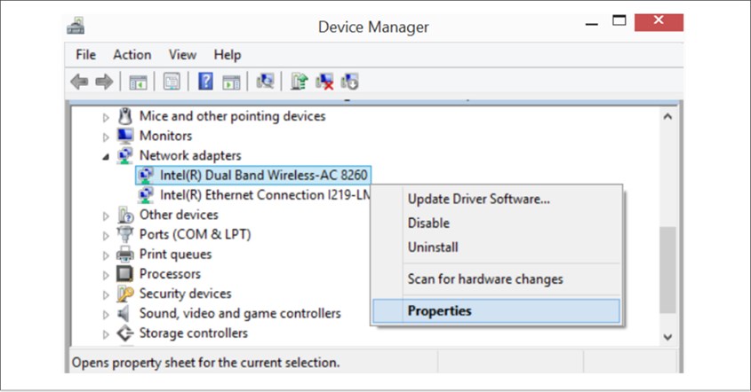Open the Help menu
This screenshot has width=751, height=392.
[228, 55]
